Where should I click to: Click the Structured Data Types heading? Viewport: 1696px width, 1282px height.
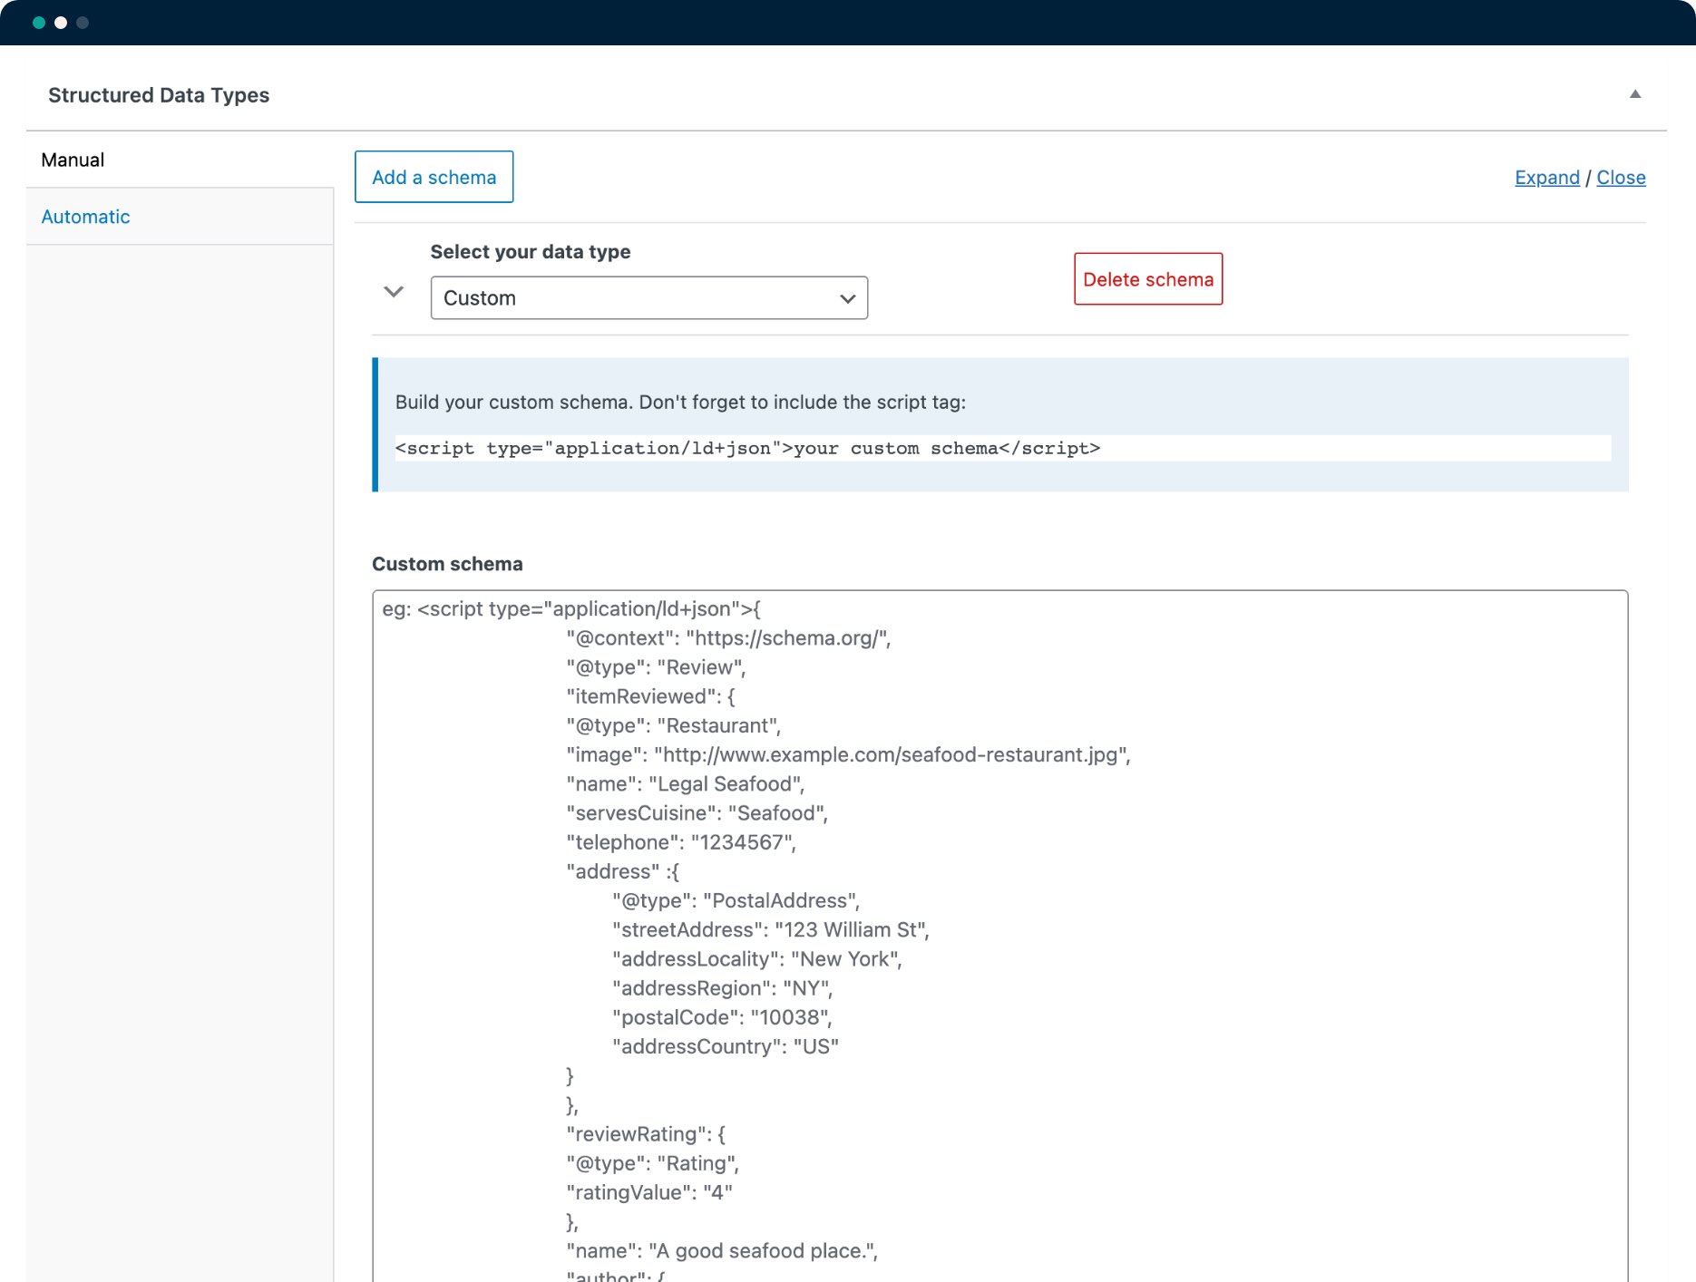pos(159,95)
